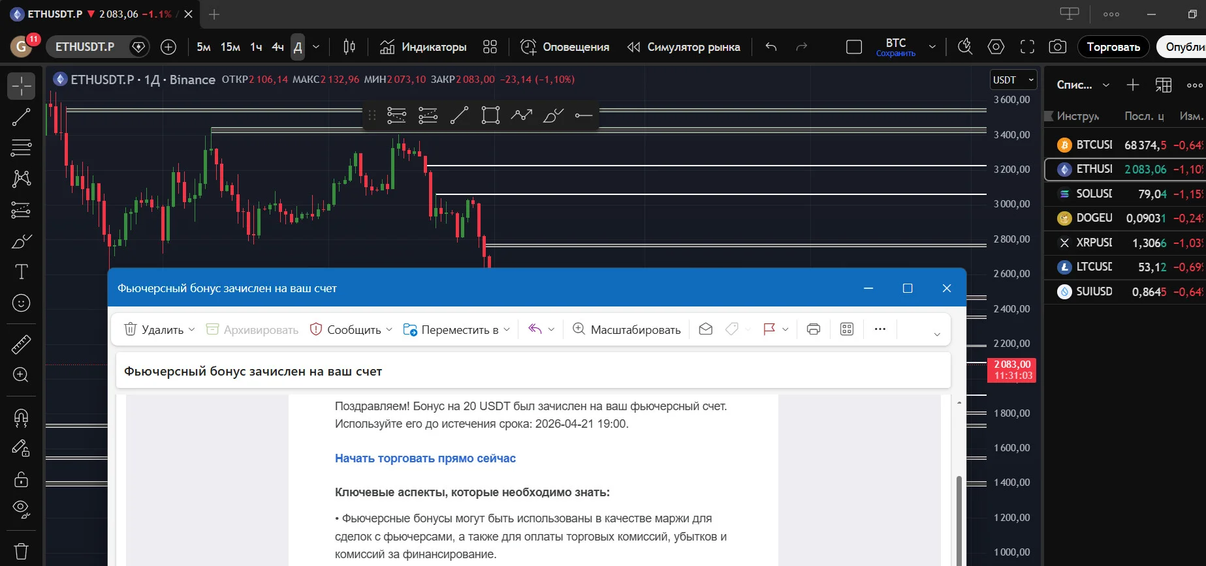Switch to the 4ч timeframe
The width and height of the screenshot is (1206, 566).
pos(278,47)
